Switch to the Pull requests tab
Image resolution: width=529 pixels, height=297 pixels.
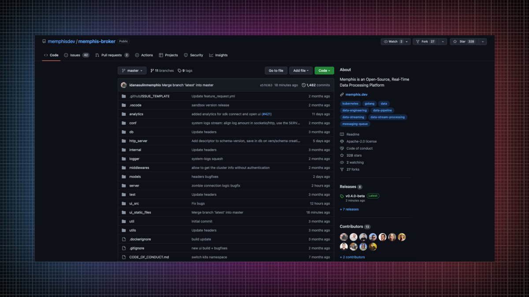click(112, 55)
